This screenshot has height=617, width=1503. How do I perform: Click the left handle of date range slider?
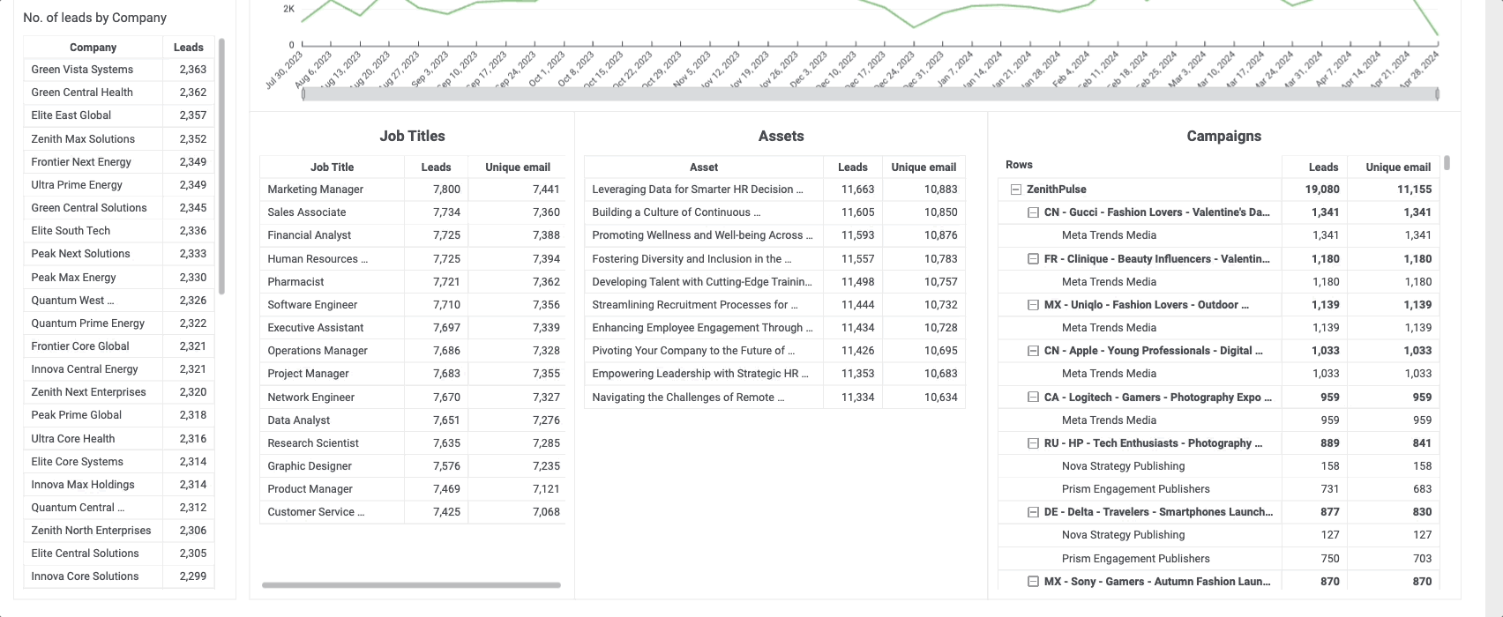pos(303,93)
